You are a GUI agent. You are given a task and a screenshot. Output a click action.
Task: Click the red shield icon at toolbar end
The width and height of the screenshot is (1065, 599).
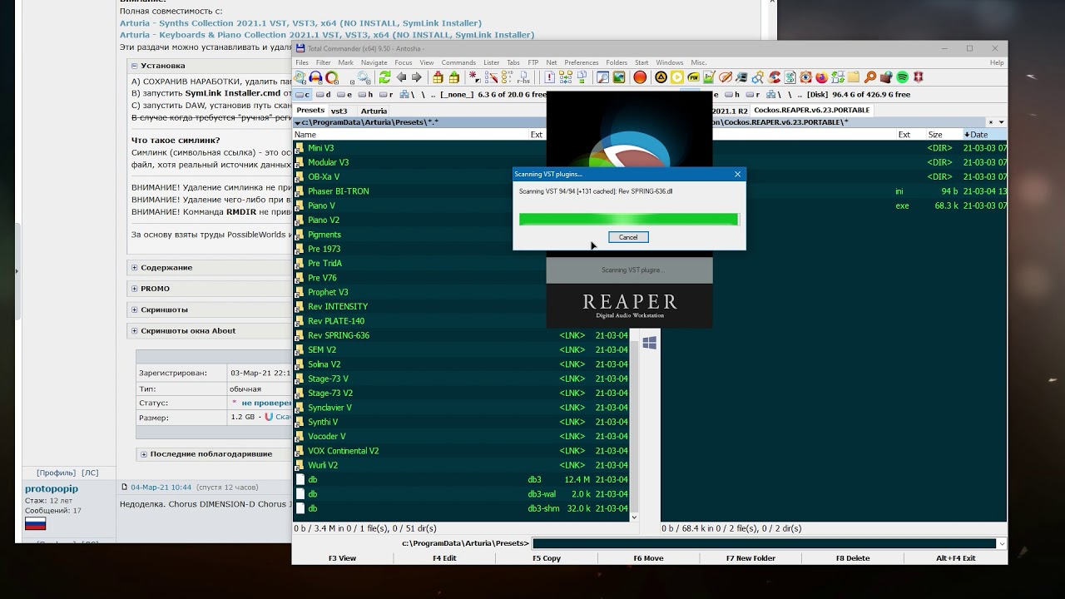(x=918, y=77)
